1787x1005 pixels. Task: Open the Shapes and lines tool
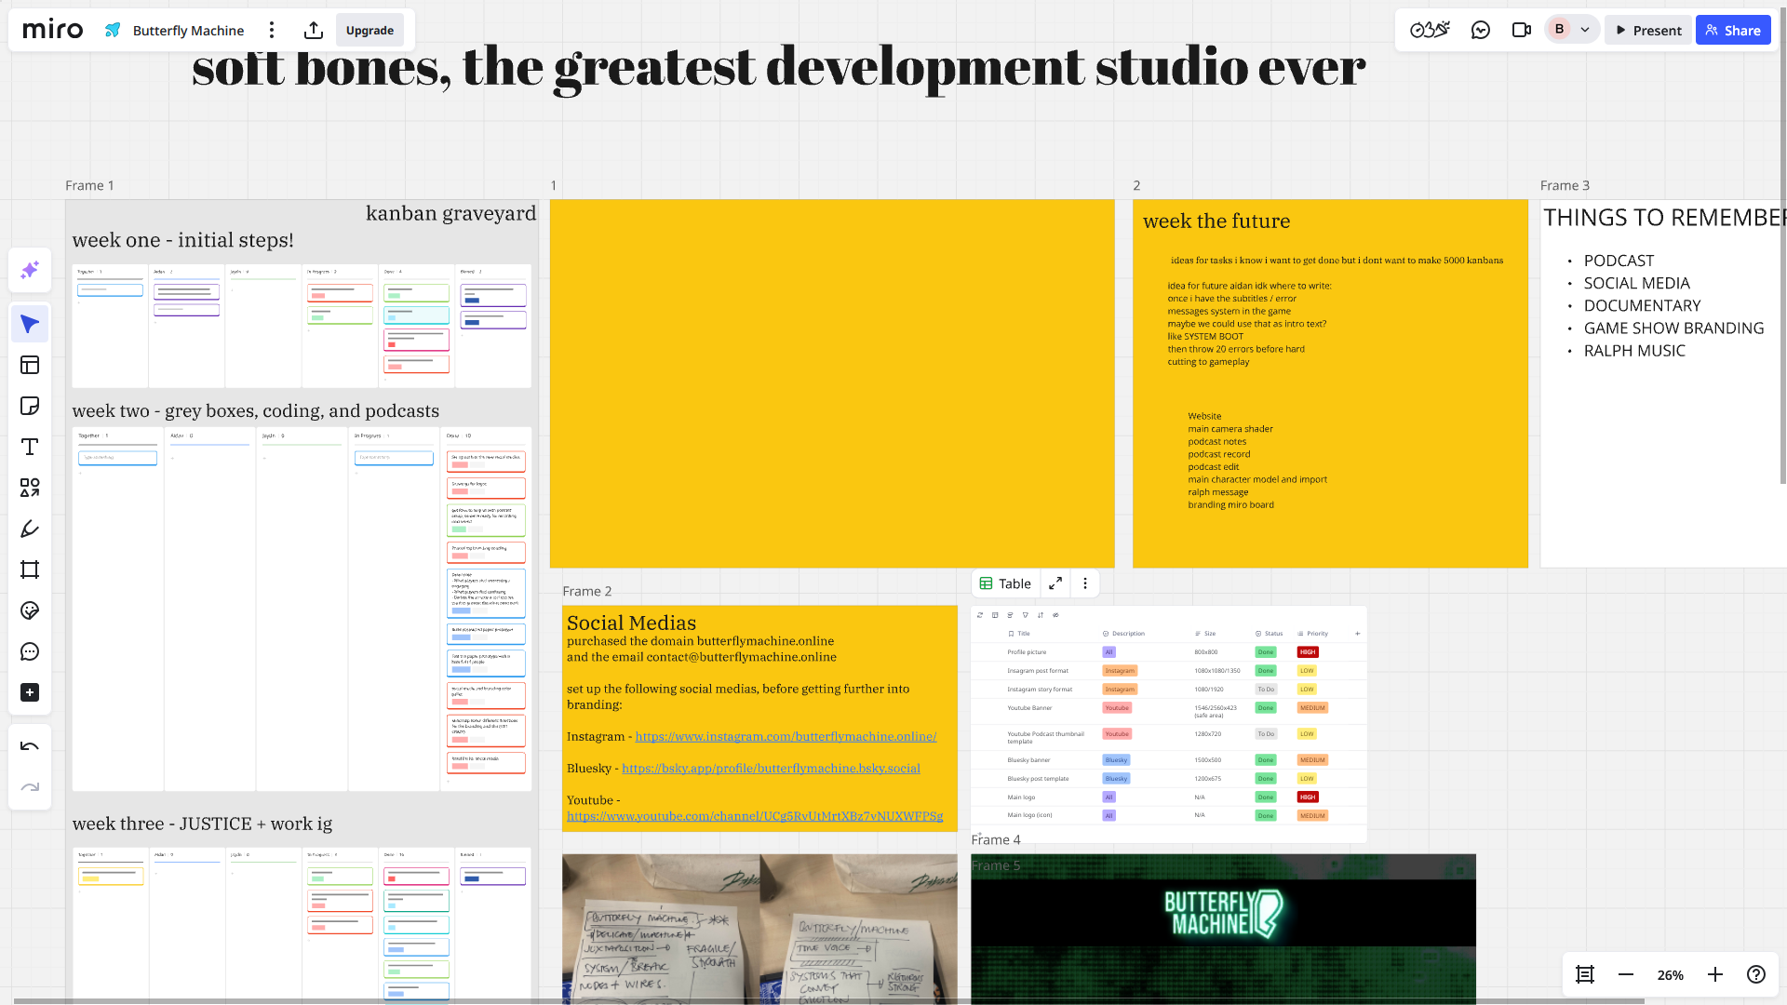30,488
